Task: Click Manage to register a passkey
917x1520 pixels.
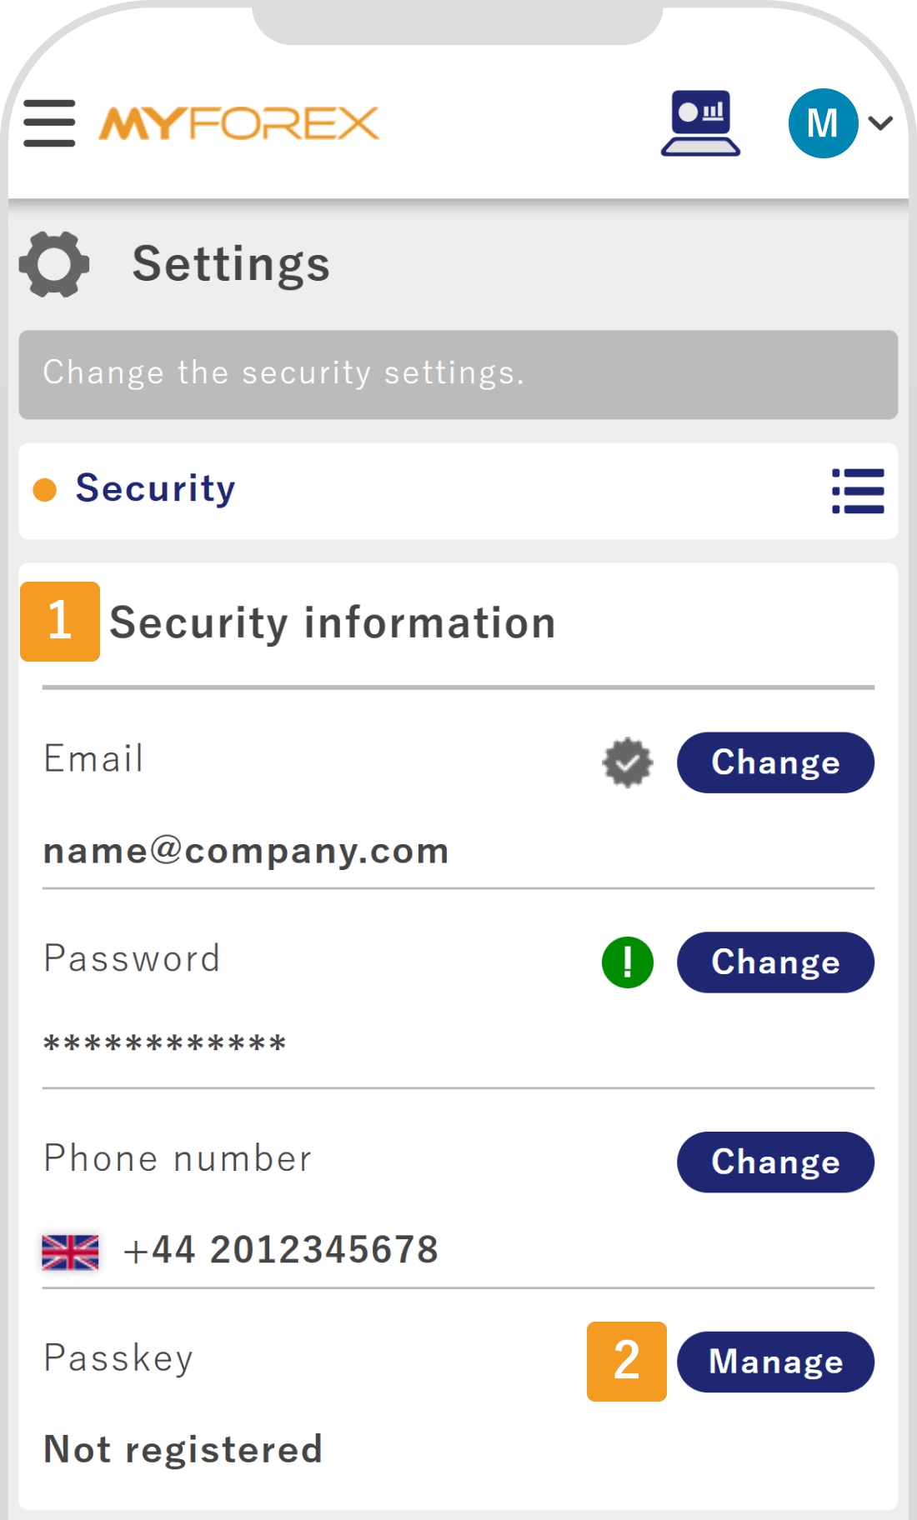Action: [774, 1362]
